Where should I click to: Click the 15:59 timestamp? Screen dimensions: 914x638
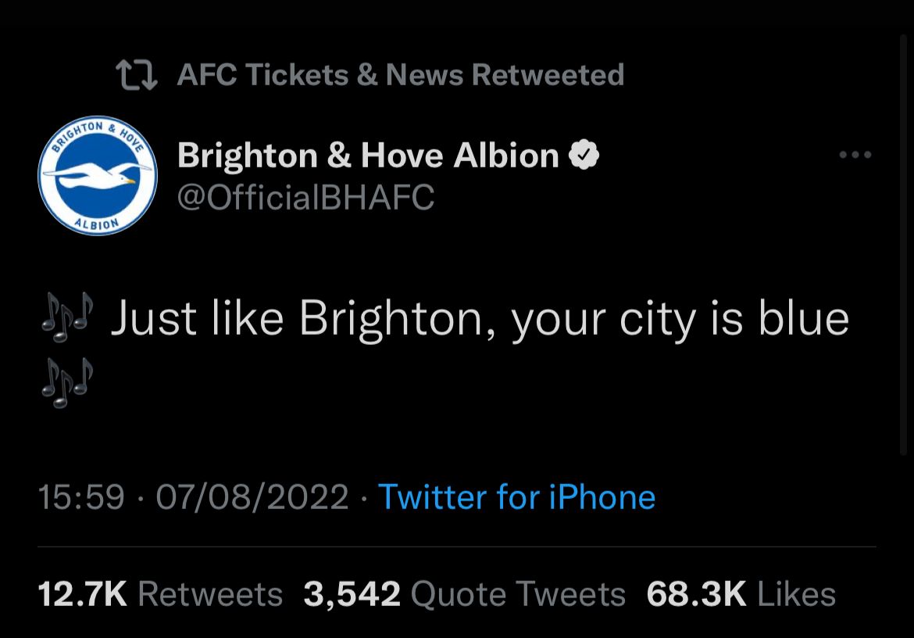(81, 497)
